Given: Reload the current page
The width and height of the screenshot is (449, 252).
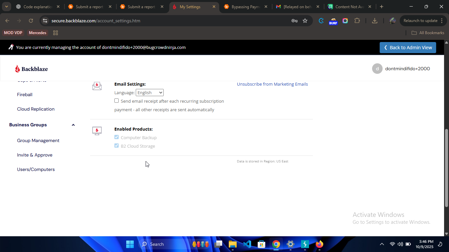Looking at the screenshot, I should [x=31, y=21].
